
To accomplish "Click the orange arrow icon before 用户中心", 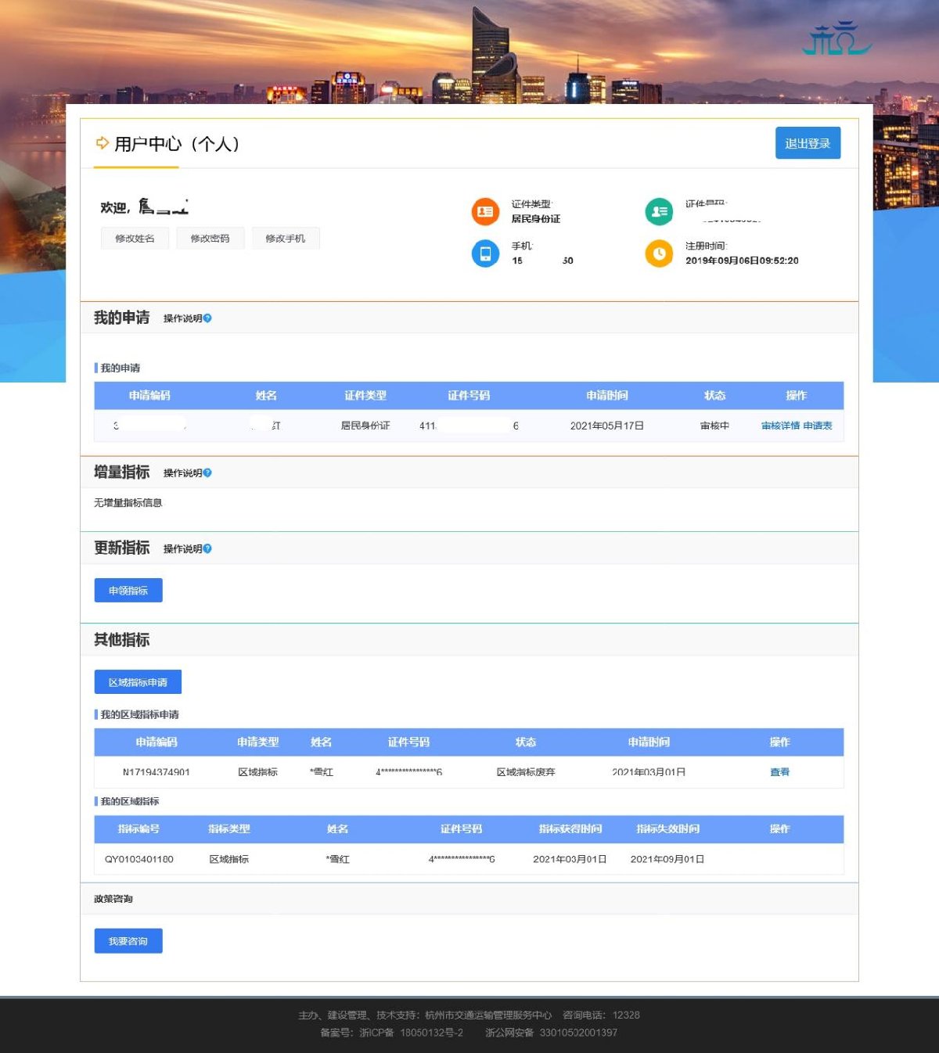I will pos(102,143).
